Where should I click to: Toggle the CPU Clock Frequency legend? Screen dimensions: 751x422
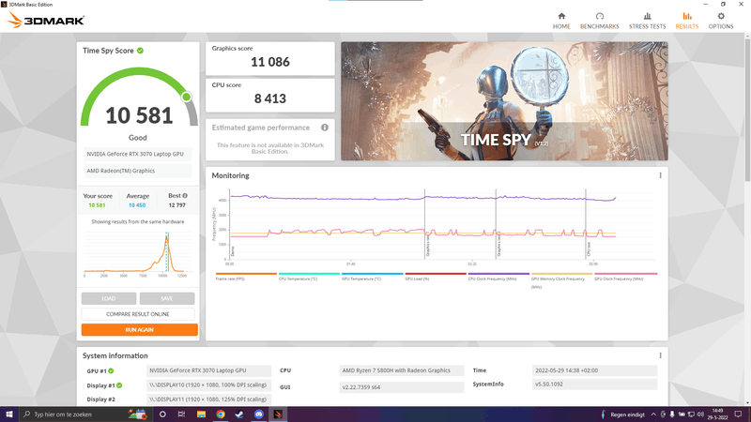[x=498, y=276]
